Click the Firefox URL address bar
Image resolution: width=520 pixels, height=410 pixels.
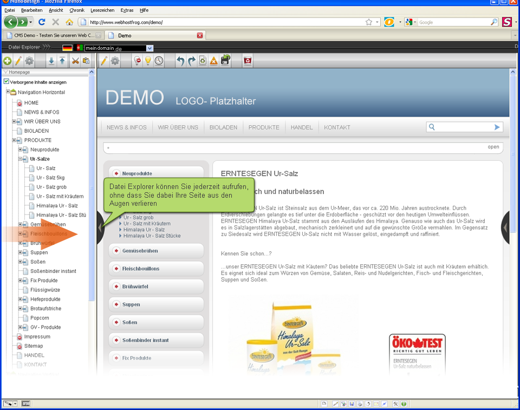[x=229, y=22]
